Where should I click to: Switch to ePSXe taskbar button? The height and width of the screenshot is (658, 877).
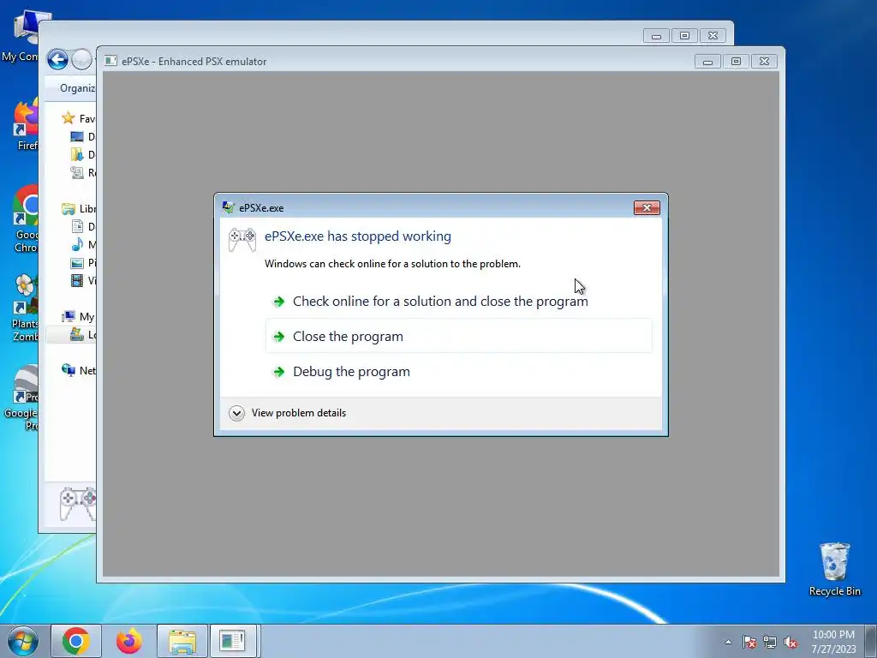pyautogui.click(x=232, y=641)
